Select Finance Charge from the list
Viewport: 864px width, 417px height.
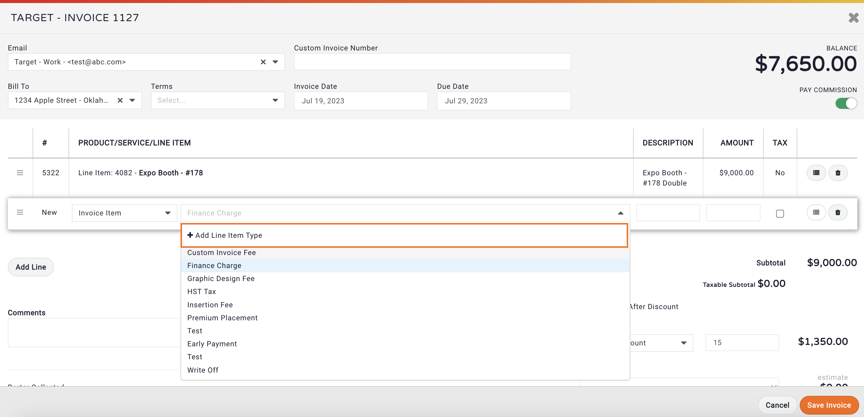pos(405,266)
